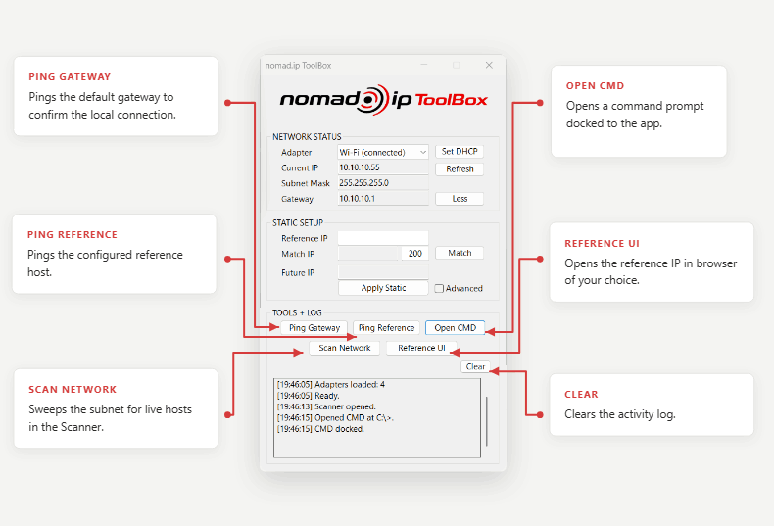The height and width of the screenshot is (526, 774).
Task: Click log line '[19:46:05] Ready.'
Action: click(x=308, y=396)
